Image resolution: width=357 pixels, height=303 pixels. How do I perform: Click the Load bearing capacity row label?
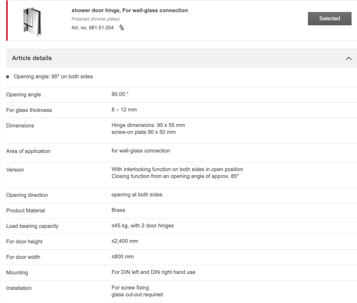pos(32,226)
